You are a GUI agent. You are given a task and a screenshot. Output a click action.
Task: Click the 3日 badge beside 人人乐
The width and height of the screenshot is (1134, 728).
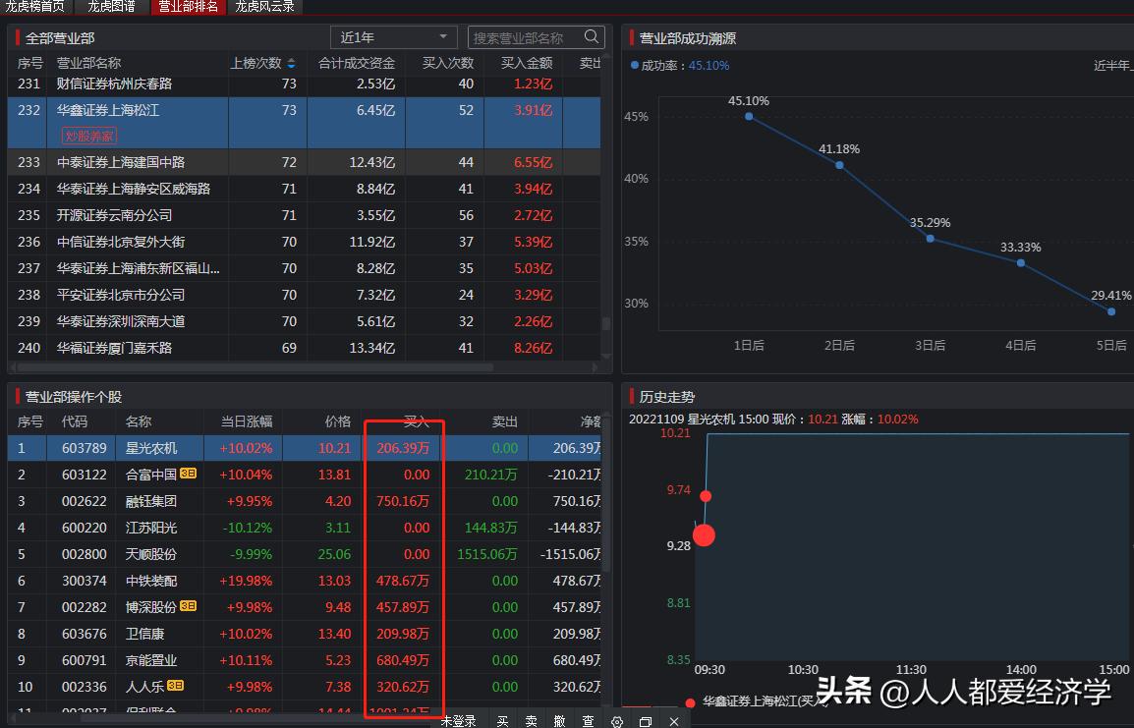[x=175, y=686]
